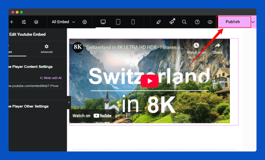Viewport: 265px width, 160px height.
Task: Click the notifications megaphone icon
Action: [x=172, y=22]
